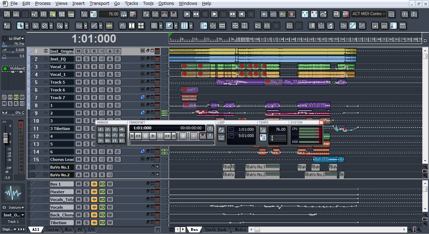Open the Pencil draw tool dropdown arrow
429x234 pixels.
pyautogui.click(x=100, y=26)
